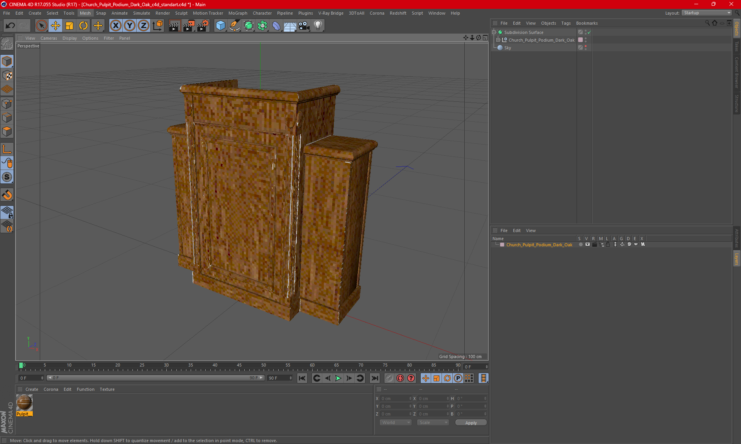Play the animation forward
The width and height of the screenshot is (741, 444).
(338, 378)
